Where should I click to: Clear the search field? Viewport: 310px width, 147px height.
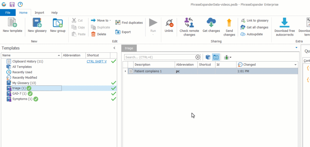(x=198, y=57)
